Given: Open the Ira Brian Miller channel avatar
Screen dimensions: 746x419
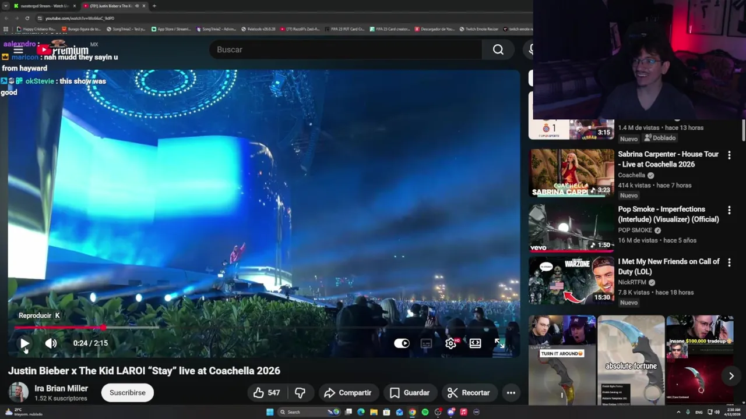Looking at the screenshot, I should point(18,392).
